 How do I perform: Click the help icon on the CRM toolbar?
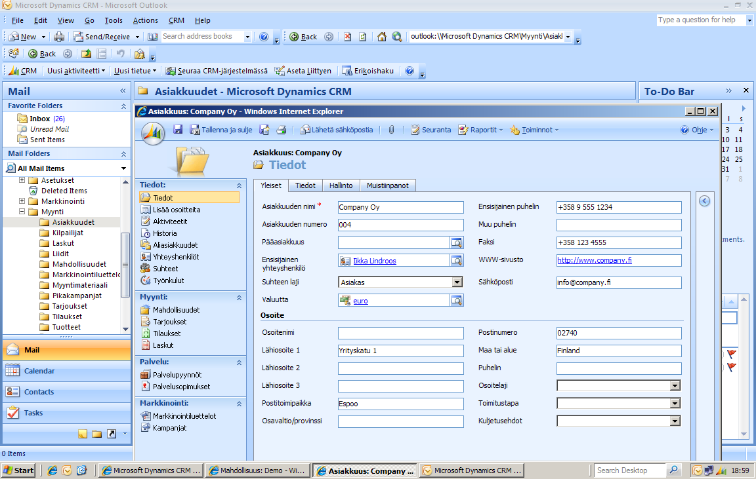(x=409, y=71)
